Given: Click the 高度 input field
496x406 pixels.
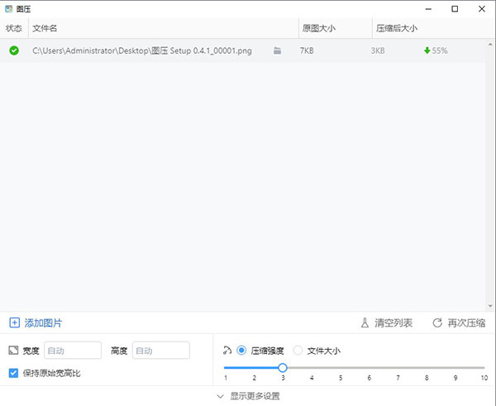Looking at the screenshot, I should [x=160, y=351].
